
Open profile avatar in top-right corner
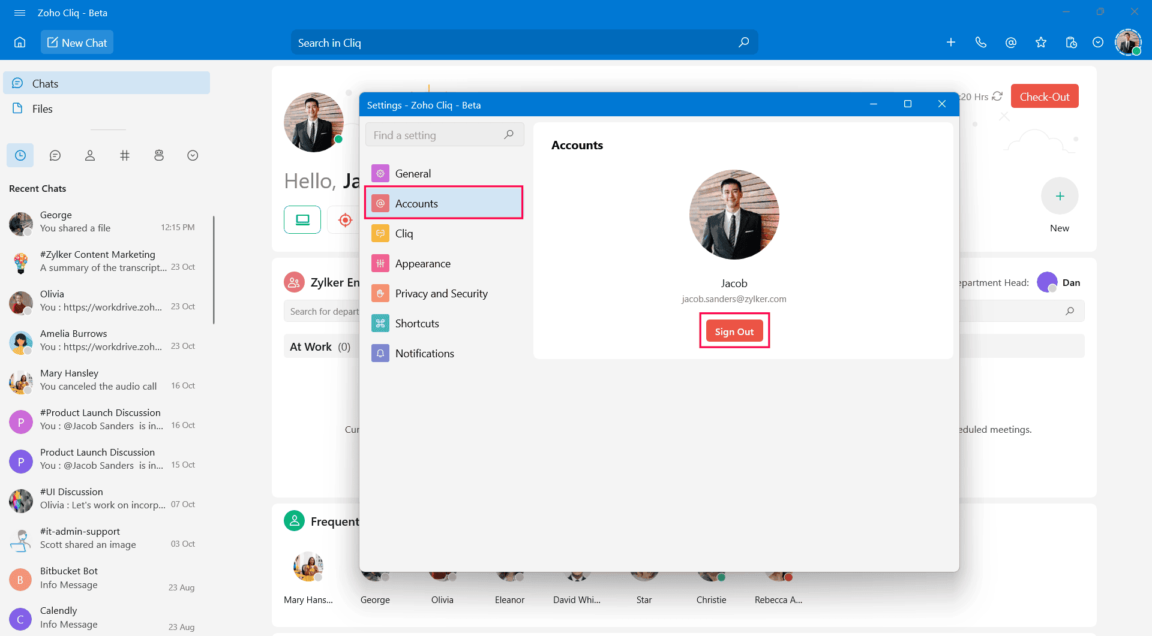click(x=1128, y=43)
